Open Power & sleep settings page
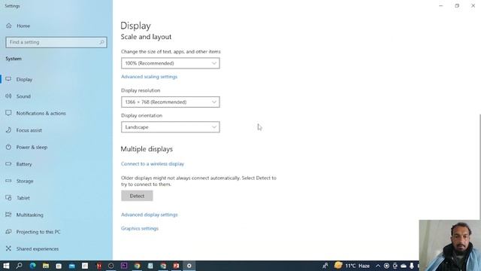 click(56, 147)
